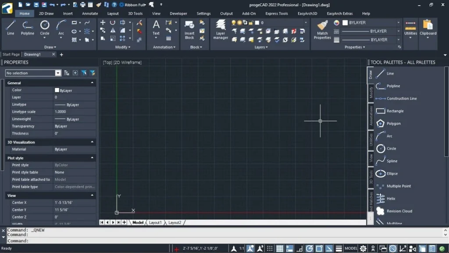The height and width of the screenshot is (253, 449).
Task: Select Helix in tool palettes
Action: coord(385,199)
